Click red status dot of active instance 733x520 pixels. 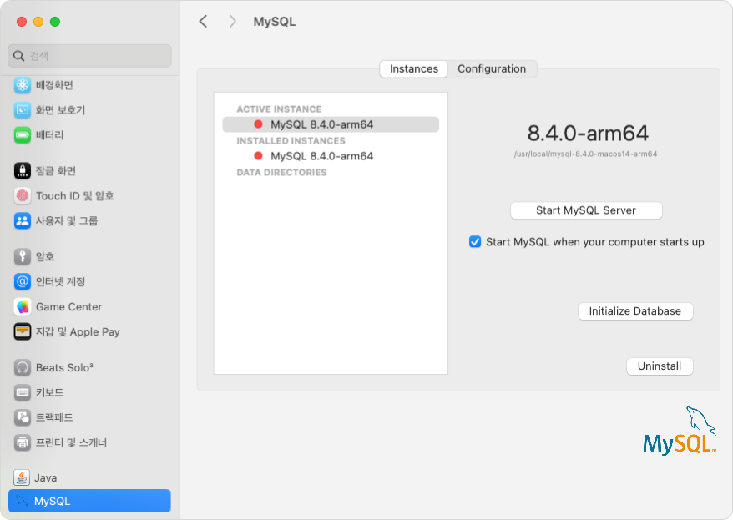(x=258, y=124)
